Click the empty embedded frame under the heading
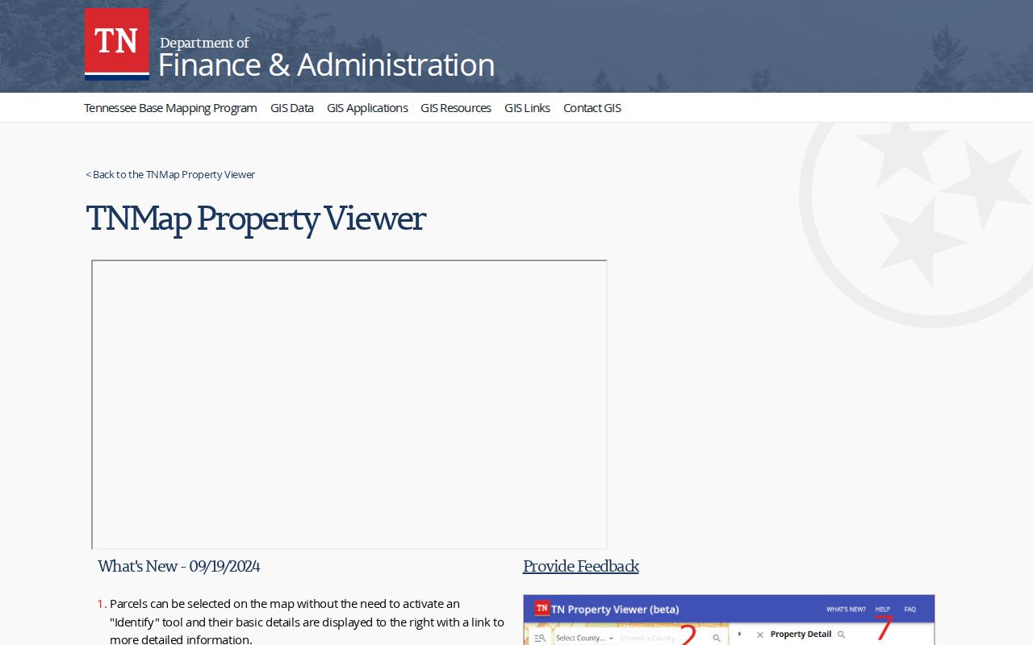 (349, 405)
